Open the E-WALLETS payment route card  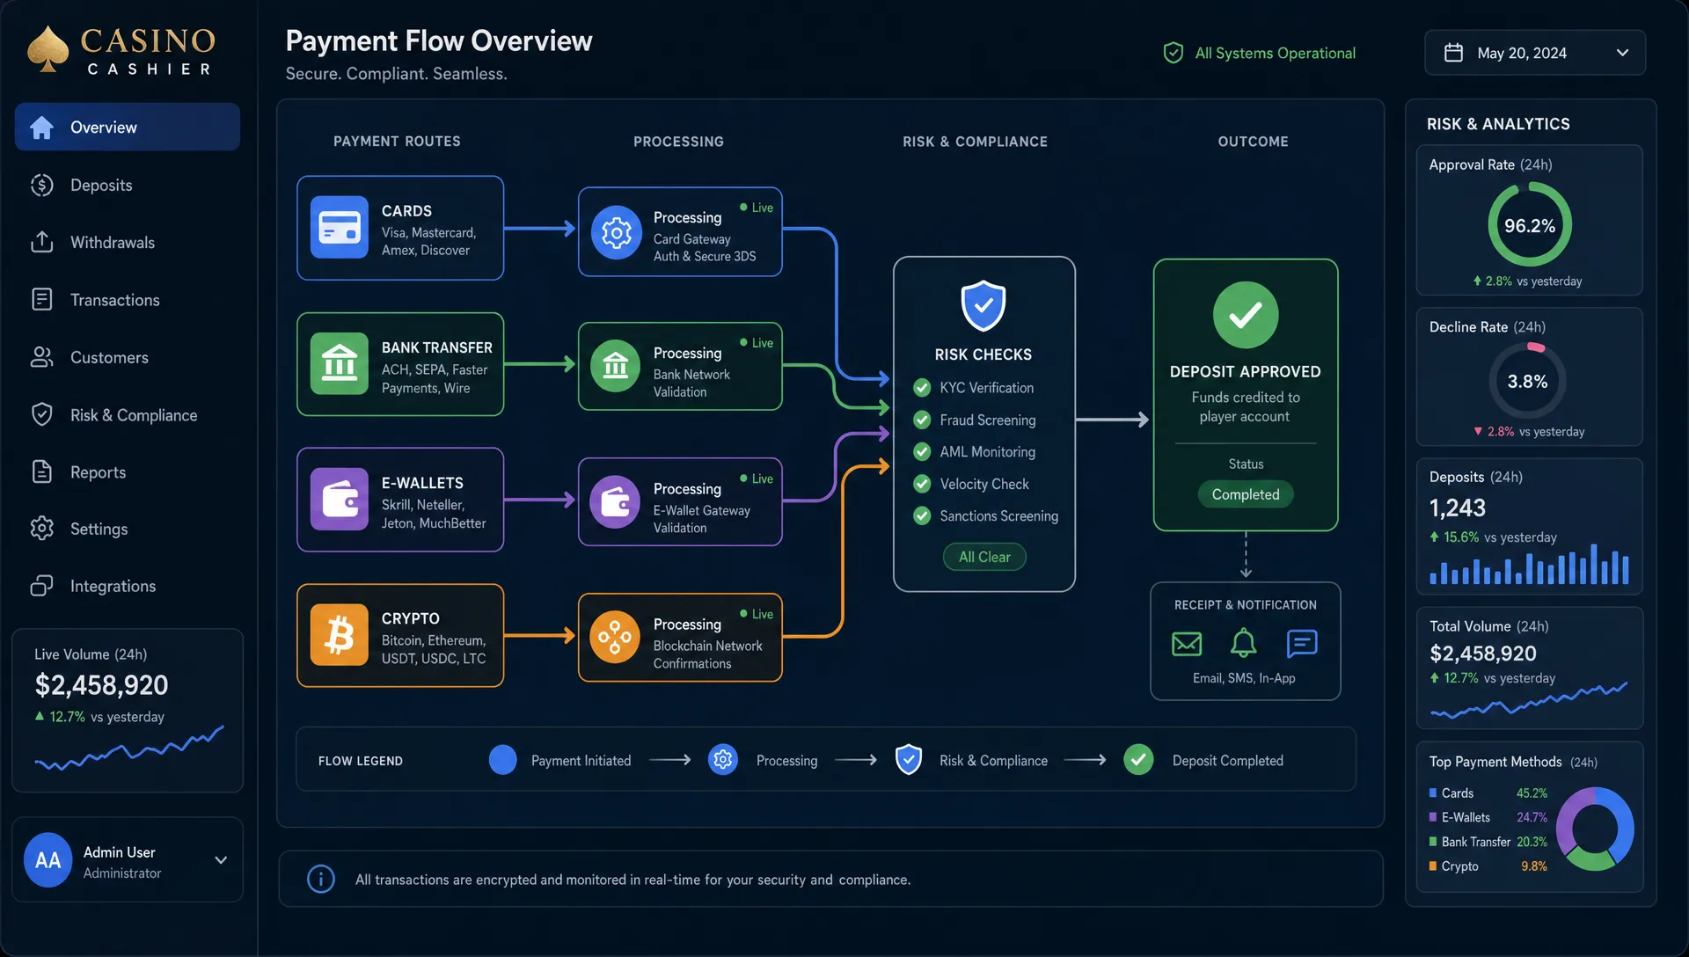click(x=400, y=500)
